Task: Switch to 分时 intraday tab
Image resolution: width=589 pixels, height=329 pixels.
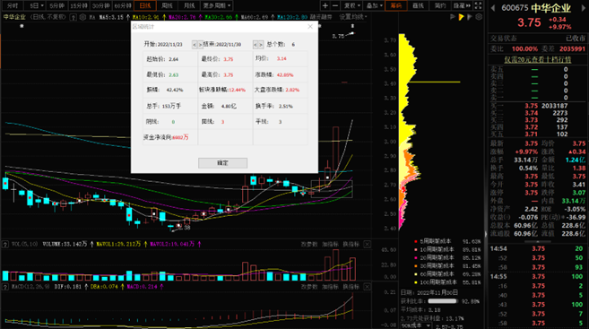Action: (12, 5)
